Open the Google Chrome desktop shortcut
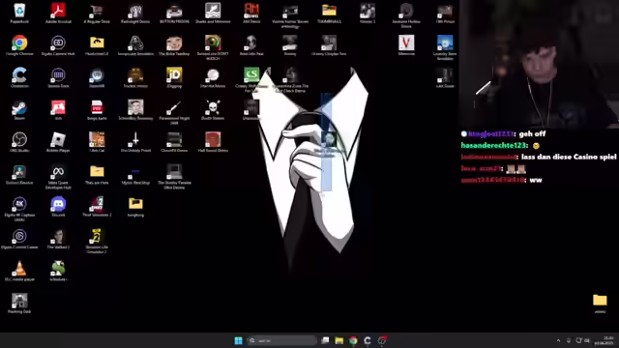The height and width of the screenshot is (348, 619). (x=19, y=44)
